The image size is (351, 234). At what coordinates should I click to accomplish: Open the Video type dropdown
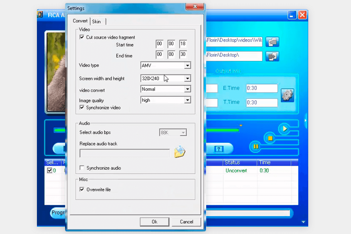[x=187, y=66]
